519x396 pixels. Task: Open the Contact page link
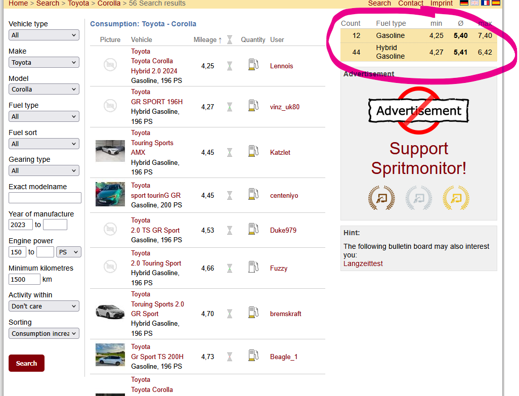point(411,4)
